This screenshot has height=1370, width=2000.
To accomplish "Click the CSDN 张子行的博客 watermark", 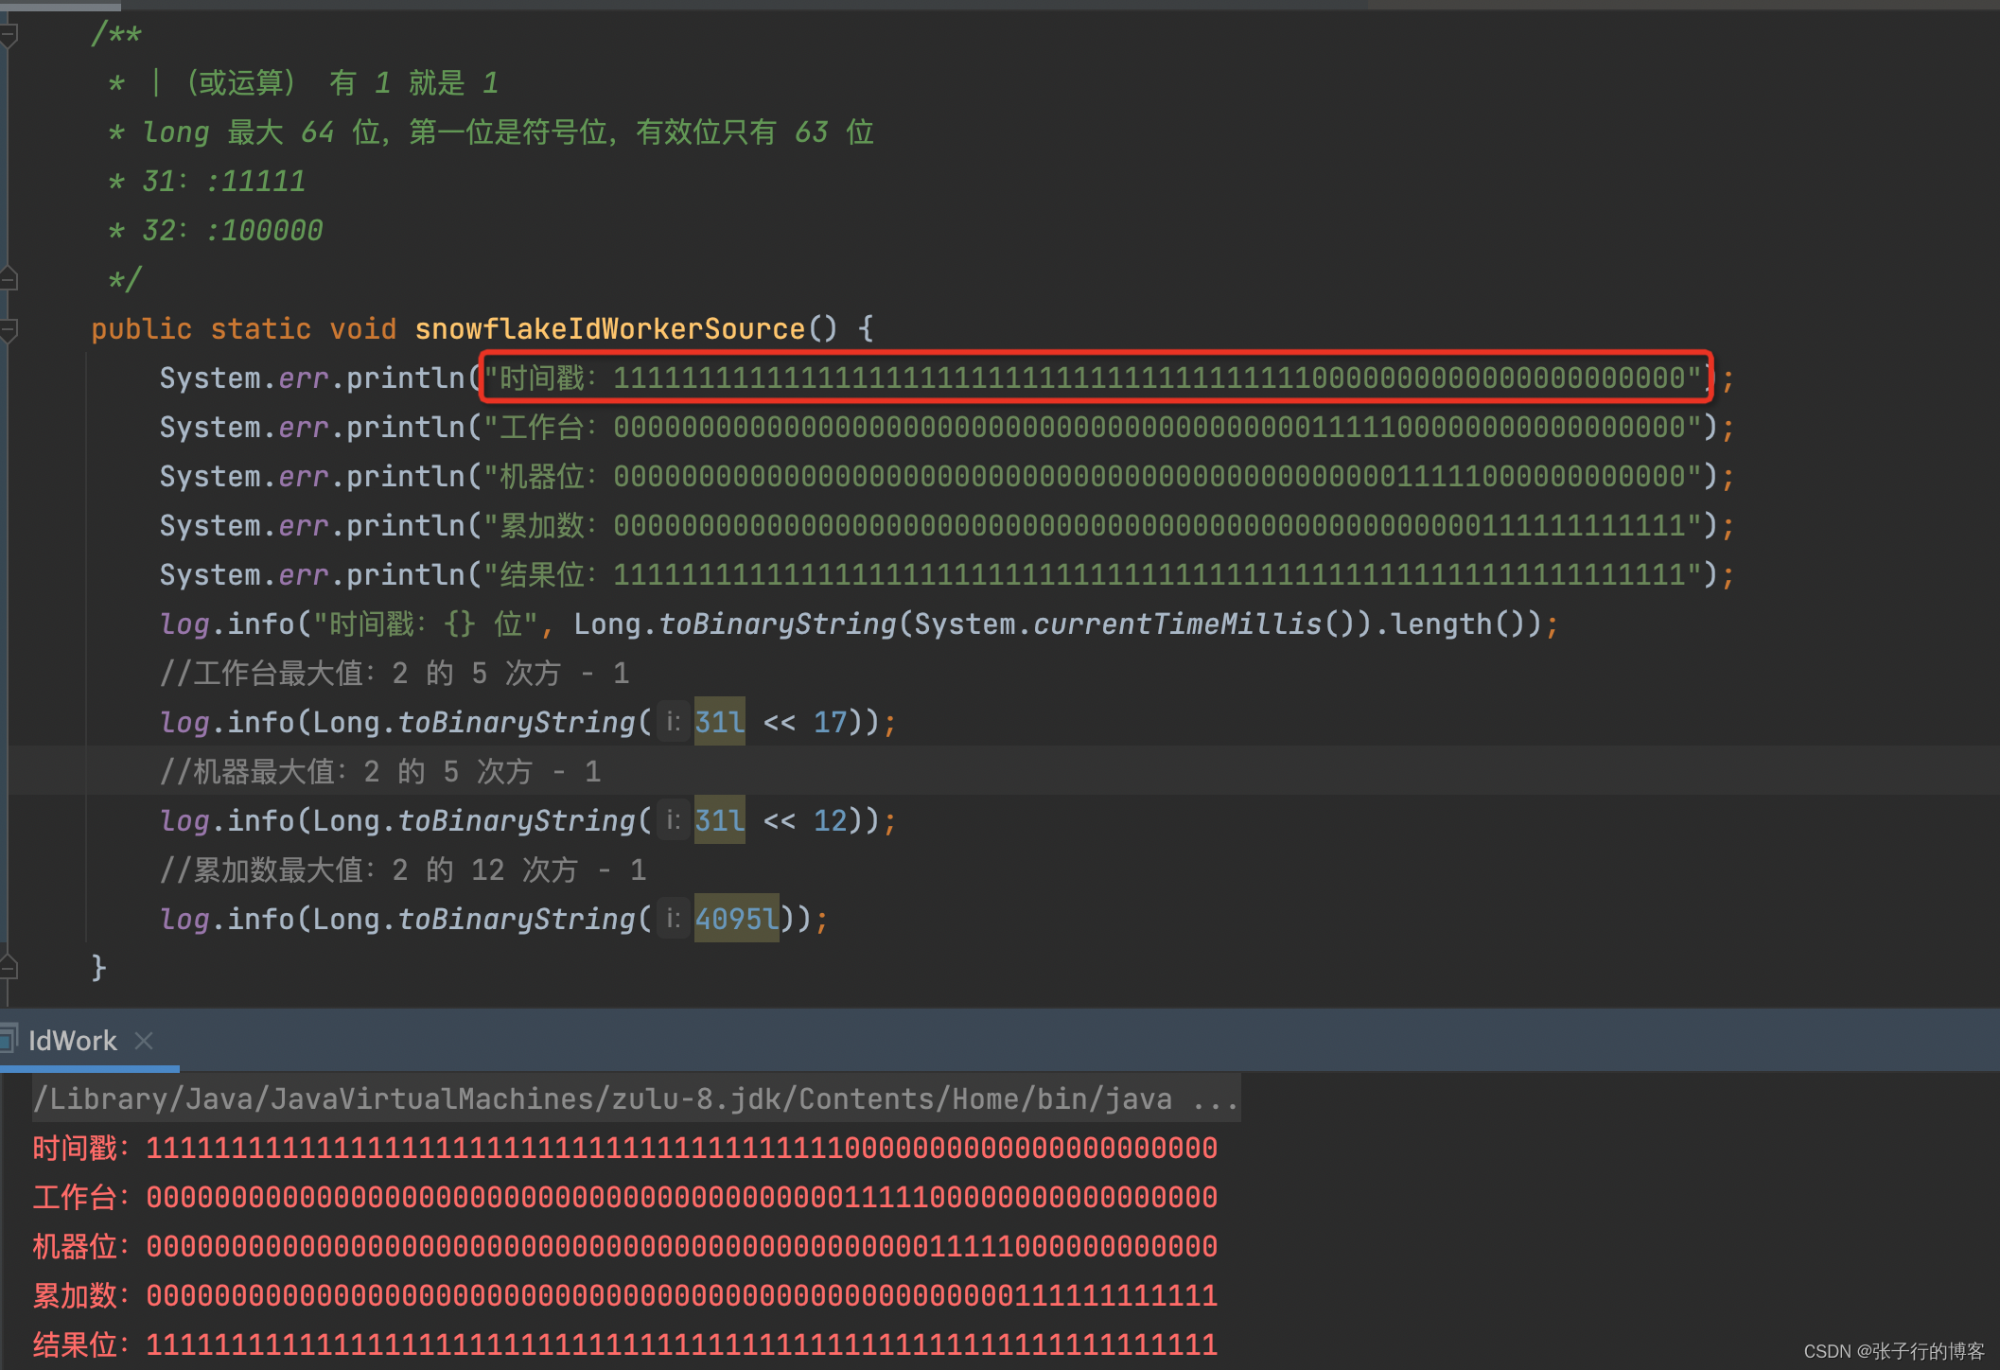I will (1893, 1351).
